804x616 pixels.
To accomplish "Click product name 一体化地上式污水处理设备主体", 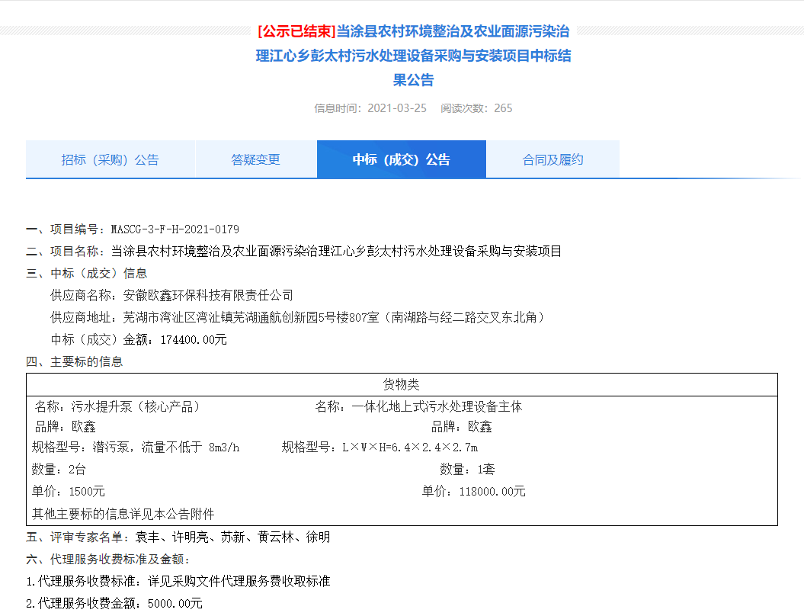I will click(x=437, y=407).
